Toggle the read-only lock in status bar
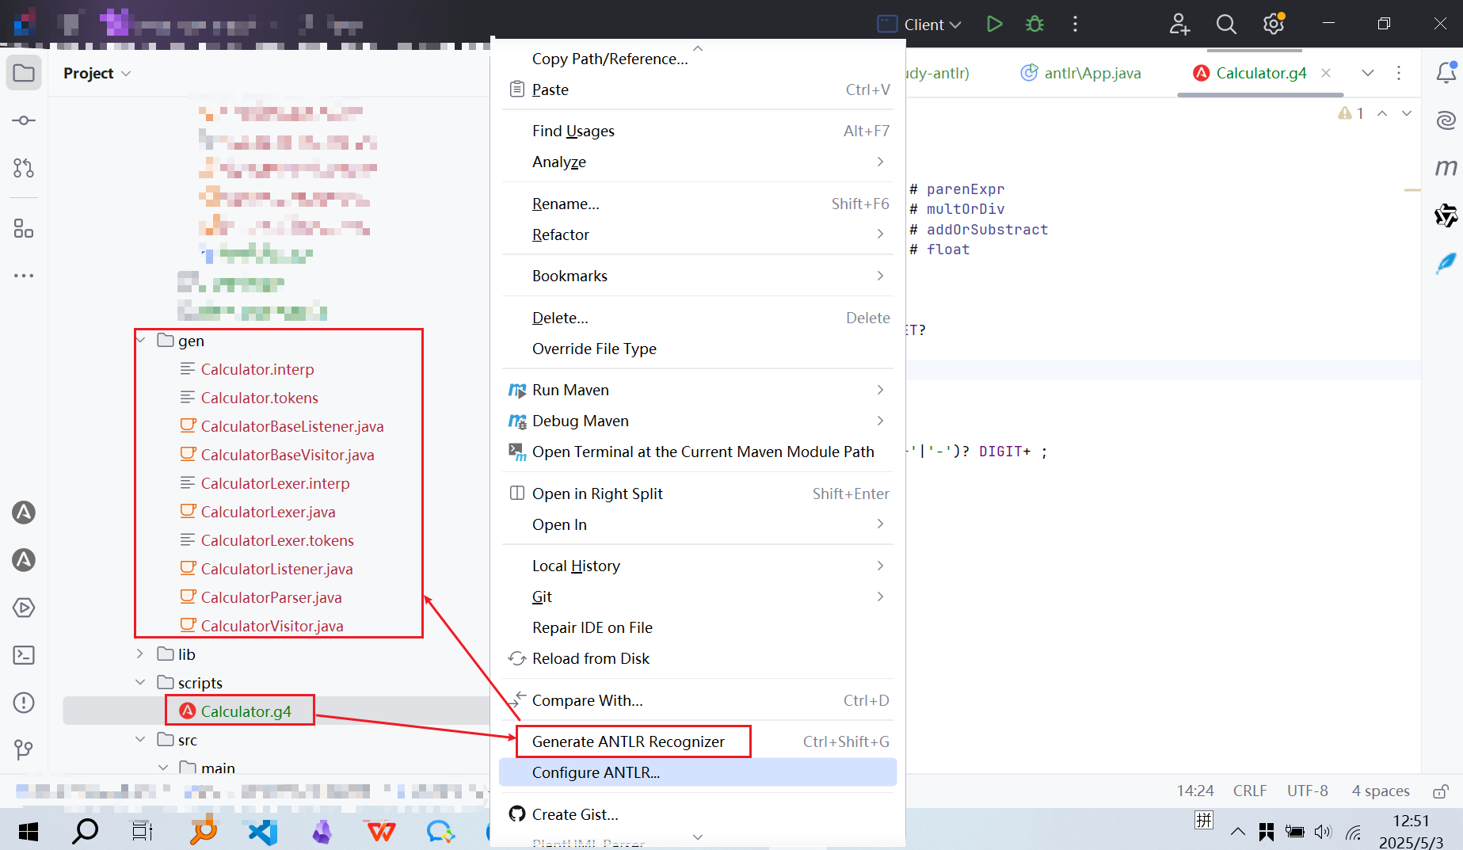The image size is (1463, 850). [x=1441, y=791]
